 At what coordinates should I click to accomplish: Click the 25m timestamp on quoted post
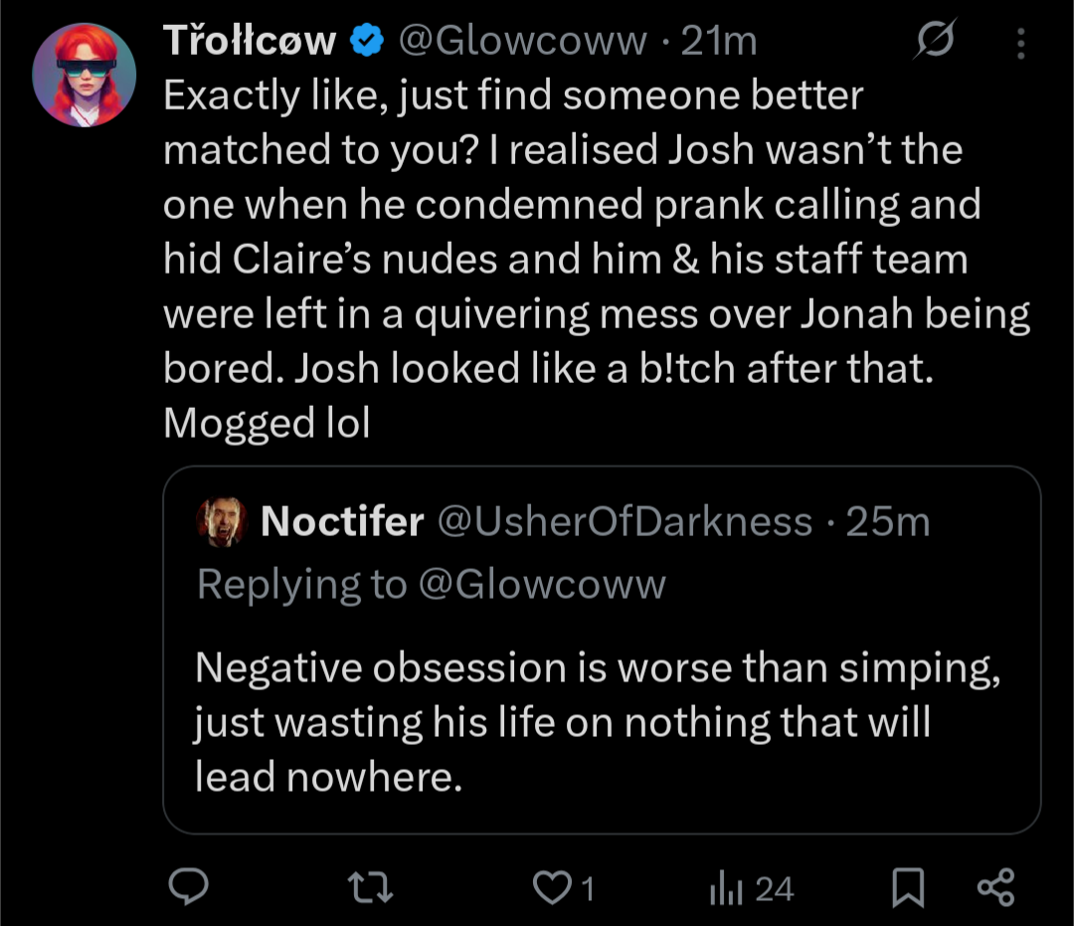[x=888, y=522]
